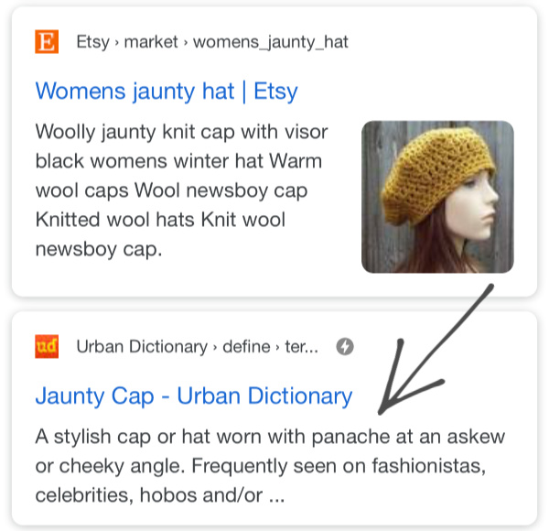Tap the AMP lightning bolt icon
Image resolution: width=549 pixels, height=531 pixels.
(345, 347)
